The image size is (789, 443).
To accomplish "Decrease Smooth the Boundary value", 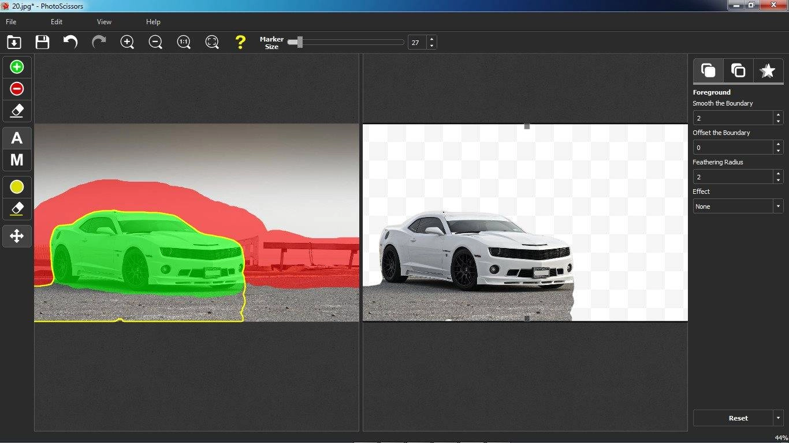I will (778, 121).
